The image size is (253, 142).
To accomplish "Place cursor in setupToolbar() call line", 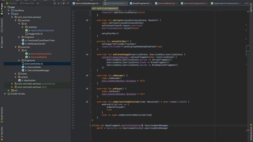I will pyautogui.click(x=110, y=34).
